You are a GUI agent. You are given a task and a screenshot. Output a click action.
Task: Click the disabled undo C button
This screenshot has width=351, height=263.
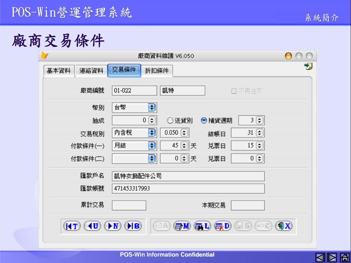tap(264, 226)
